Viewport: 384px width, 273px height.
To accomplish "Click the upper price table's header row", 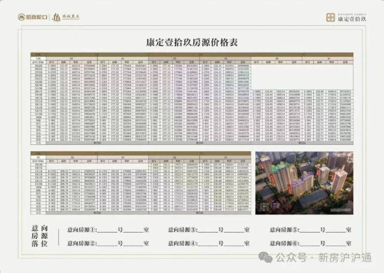I will 192,58.
